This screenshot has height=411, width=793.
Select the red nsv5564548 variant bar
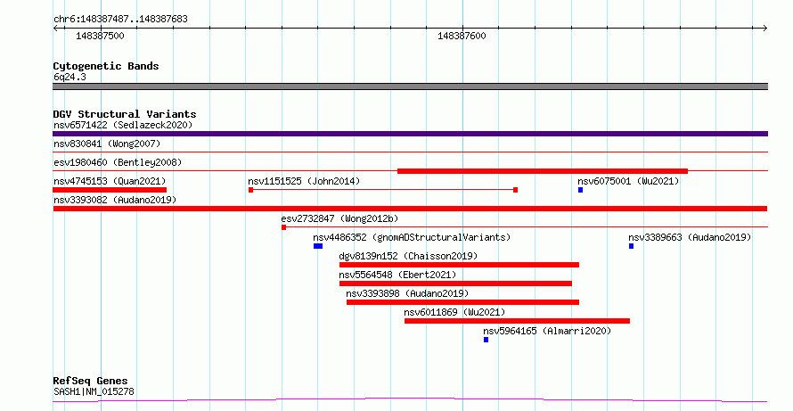[455, 284]
